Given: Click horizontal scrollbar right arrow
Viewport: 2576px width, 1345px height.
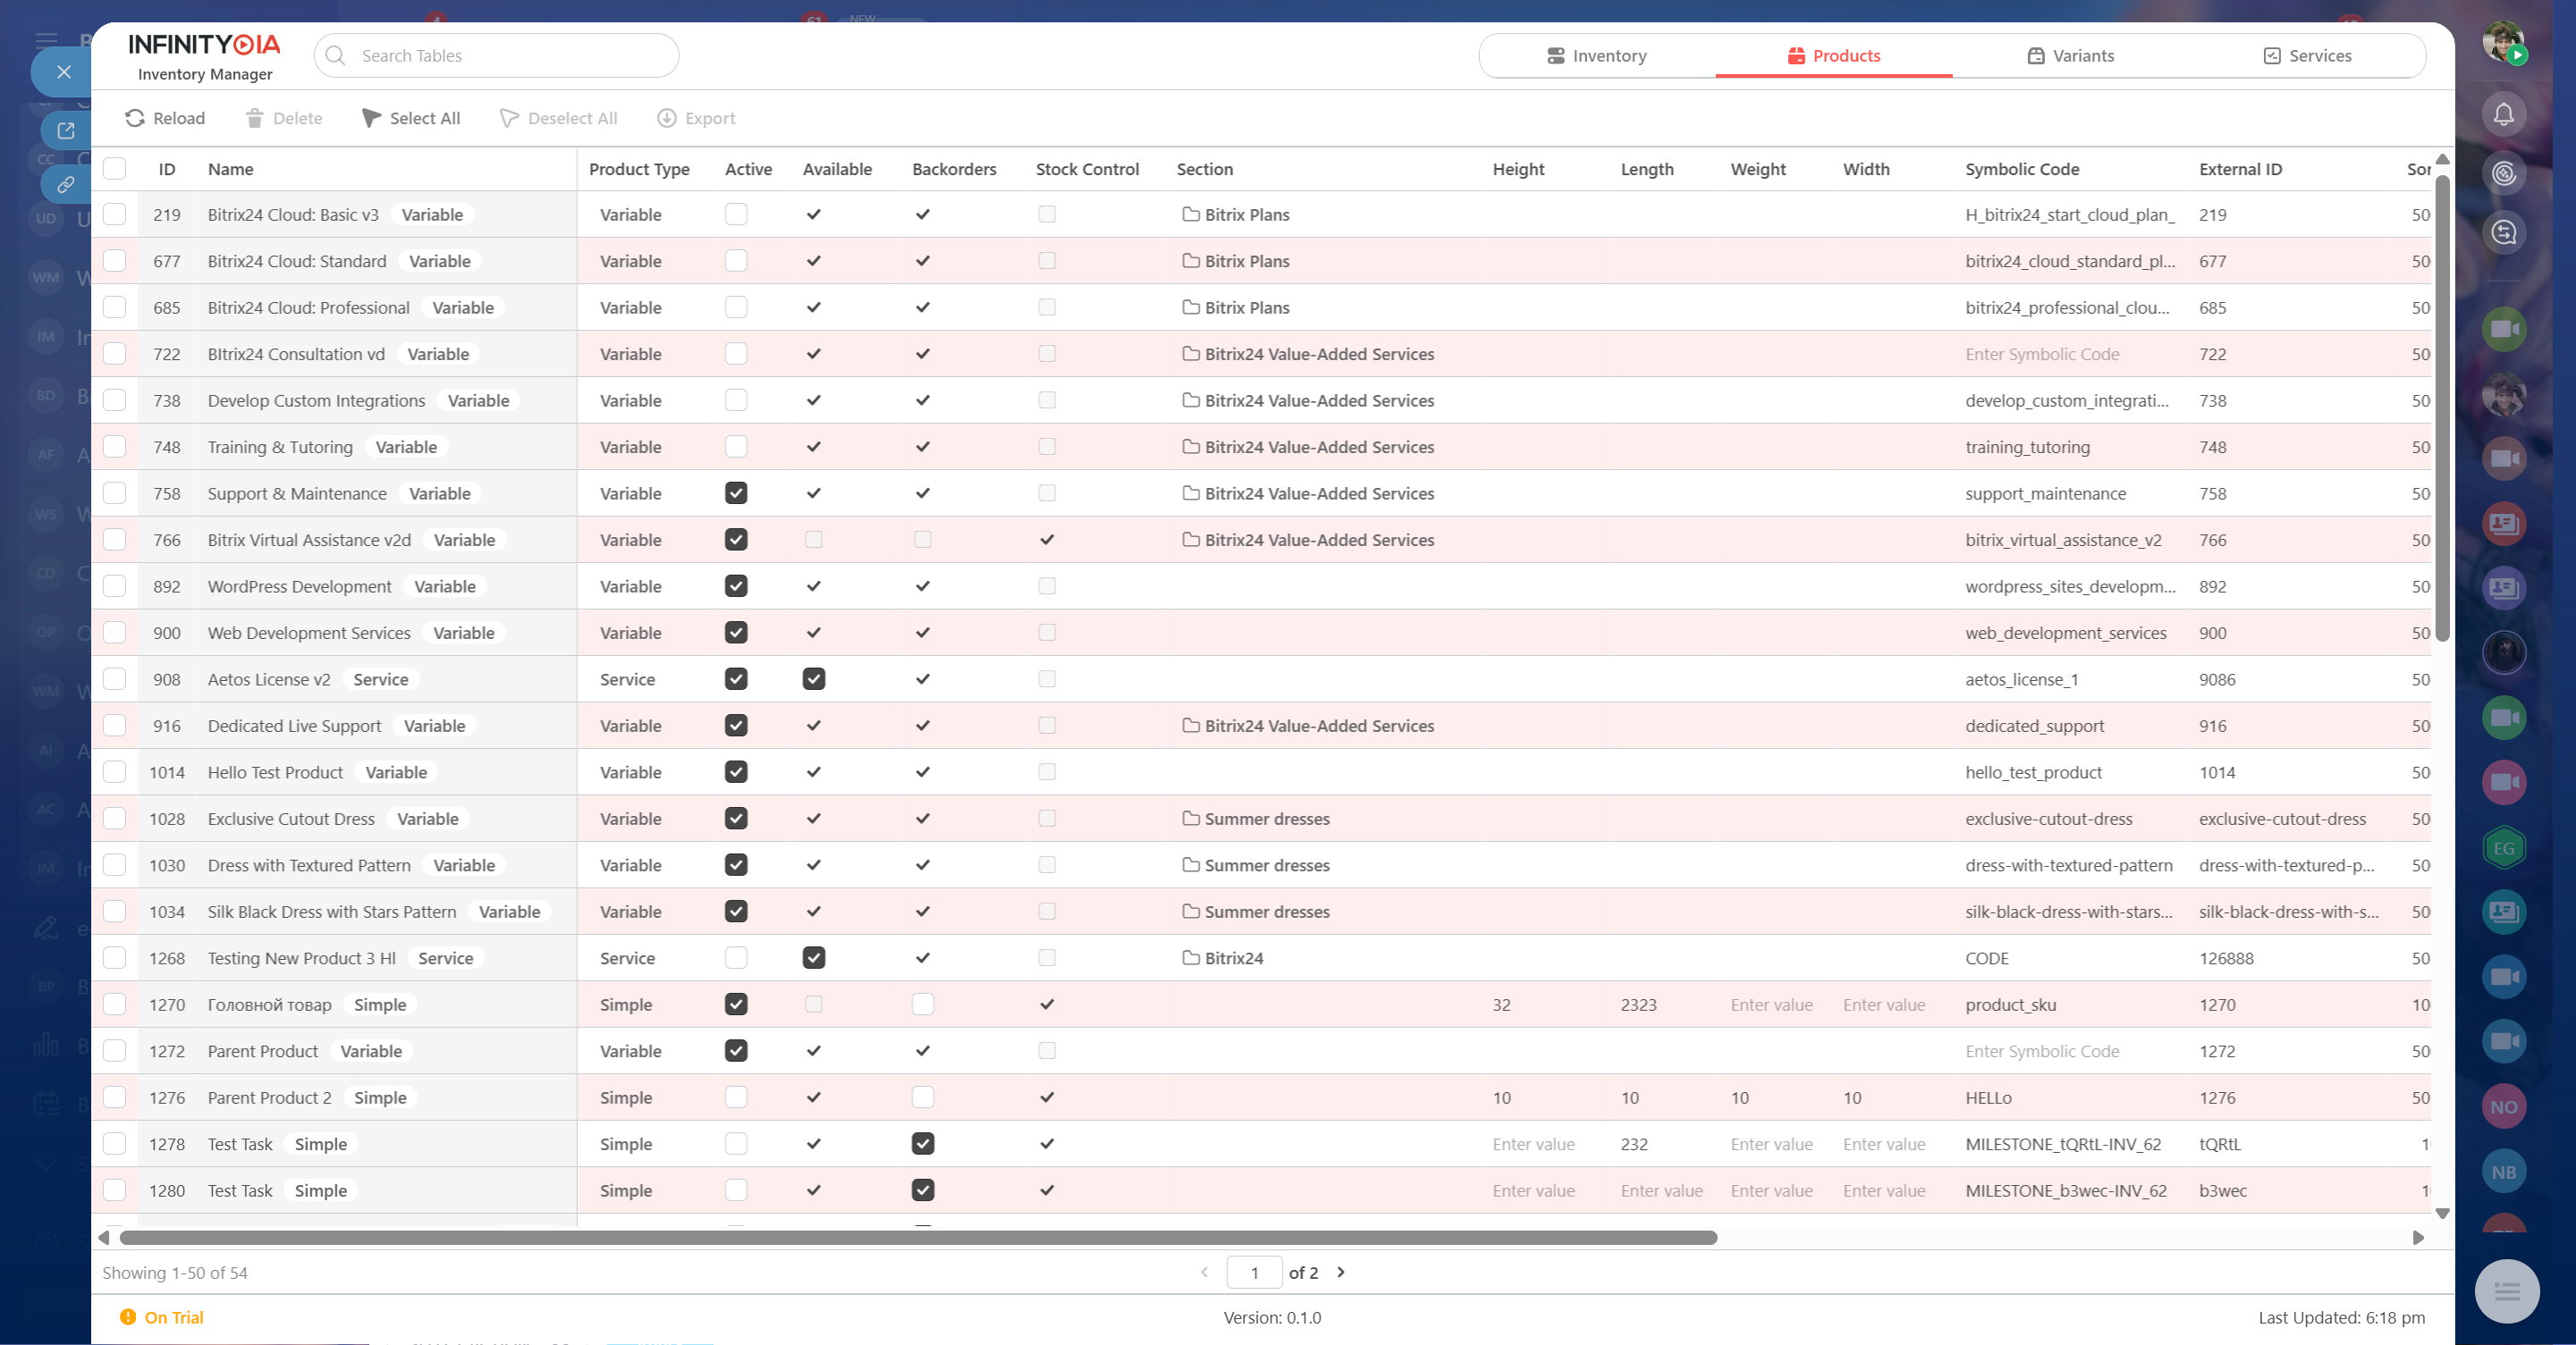Looking at the screenshot, I should 2418,1238.
